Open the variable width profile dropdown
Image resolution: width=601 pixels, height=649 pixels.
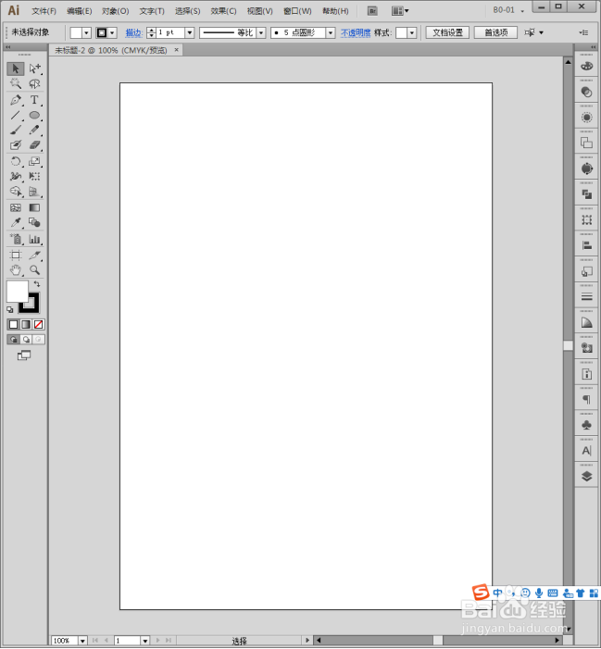pos(261,32)
